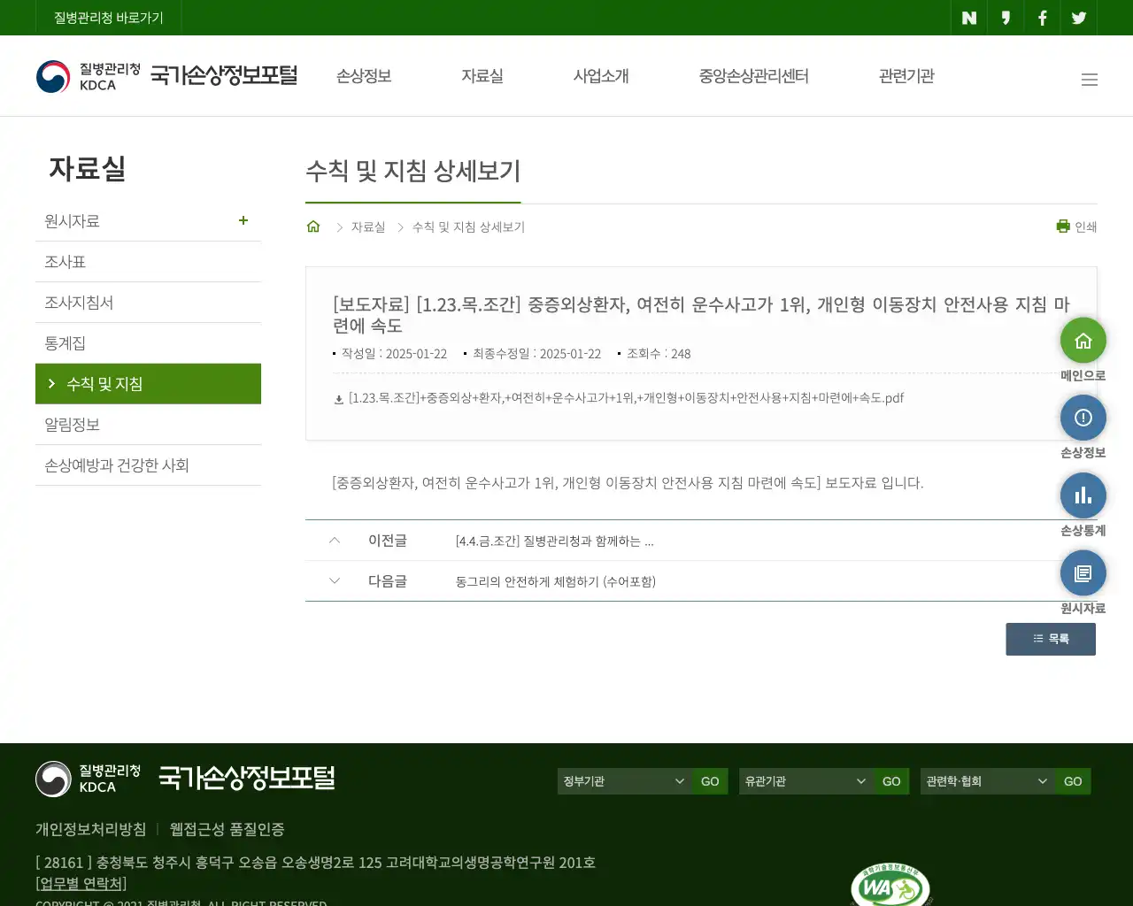Select 원시자료 in the sidebar
Image resolution: width=1133 pixels, height=906 pixels.
coord(148,221)
